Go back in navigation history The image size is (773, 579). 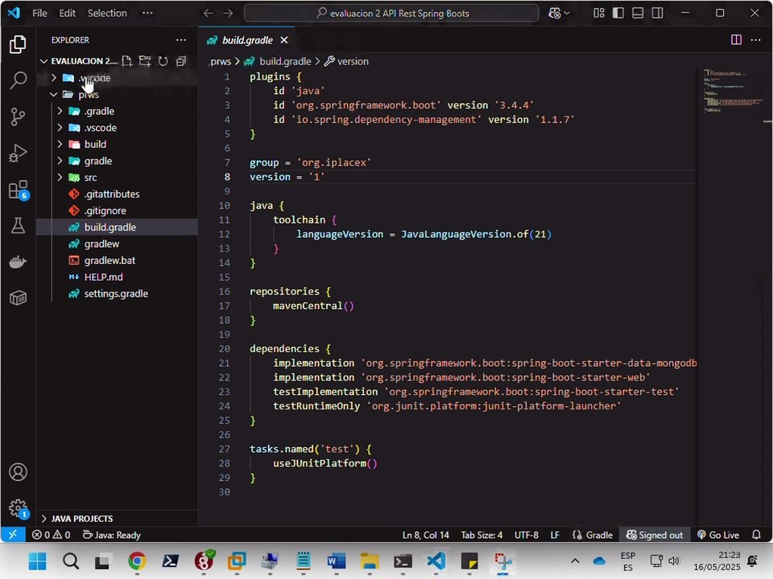pyautogui.click(x=209, y=14)
